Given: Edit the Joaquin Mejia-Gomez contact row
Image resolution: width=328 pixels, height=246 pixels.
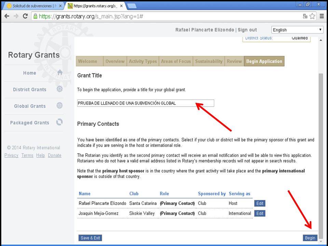Looking at the screenshot, I should click(x=260, y=213).
